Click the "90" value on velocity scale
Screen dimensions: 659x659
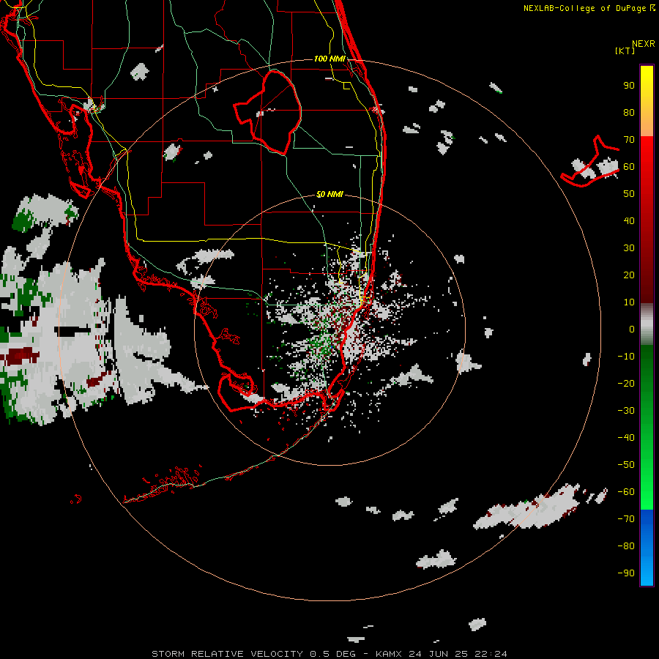629,86
